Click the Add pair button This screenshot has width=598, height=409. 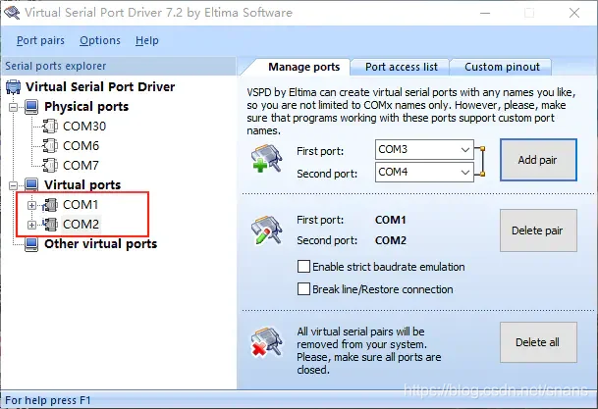point(538,160)
